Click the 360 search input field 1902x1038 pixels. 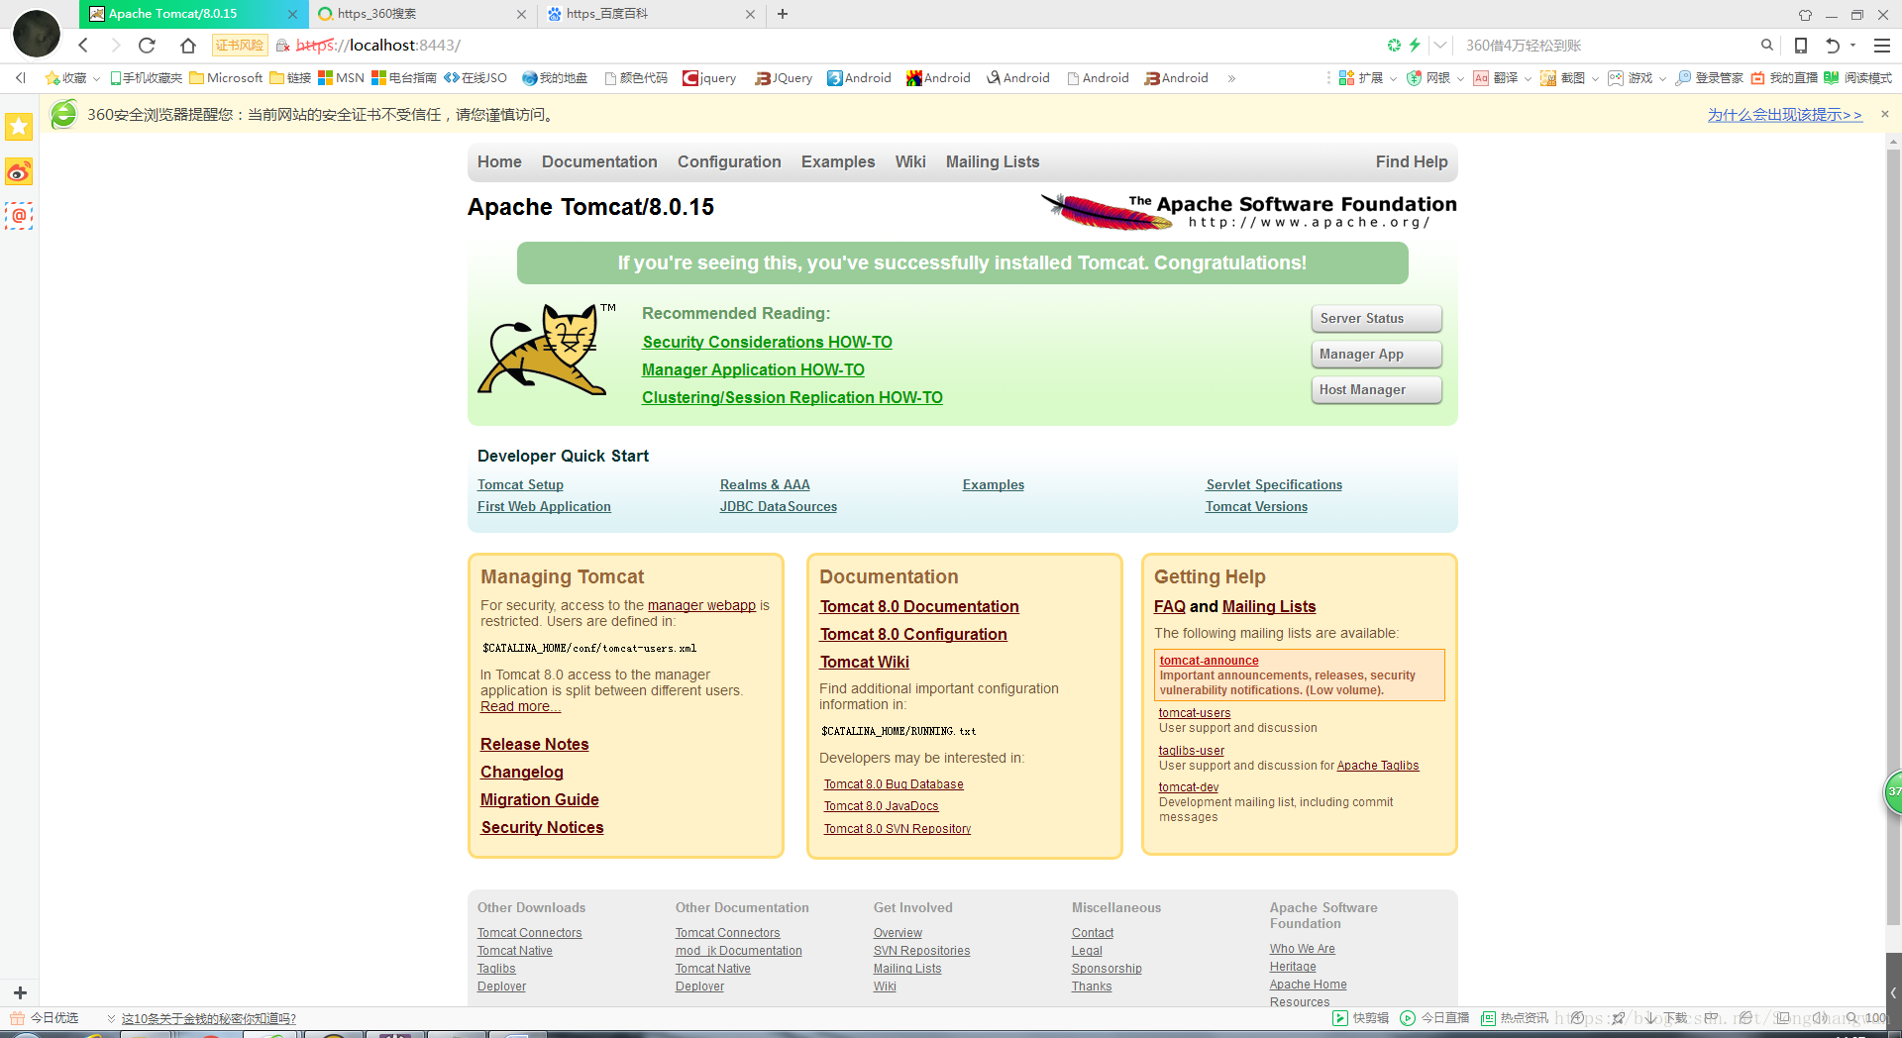coord(1605,45)
